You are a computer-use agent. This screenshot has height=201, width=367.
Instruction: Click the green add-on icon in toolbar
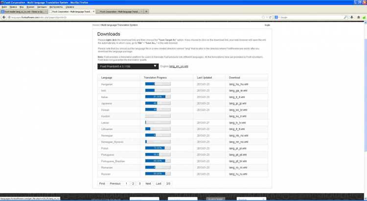(364, 17)
